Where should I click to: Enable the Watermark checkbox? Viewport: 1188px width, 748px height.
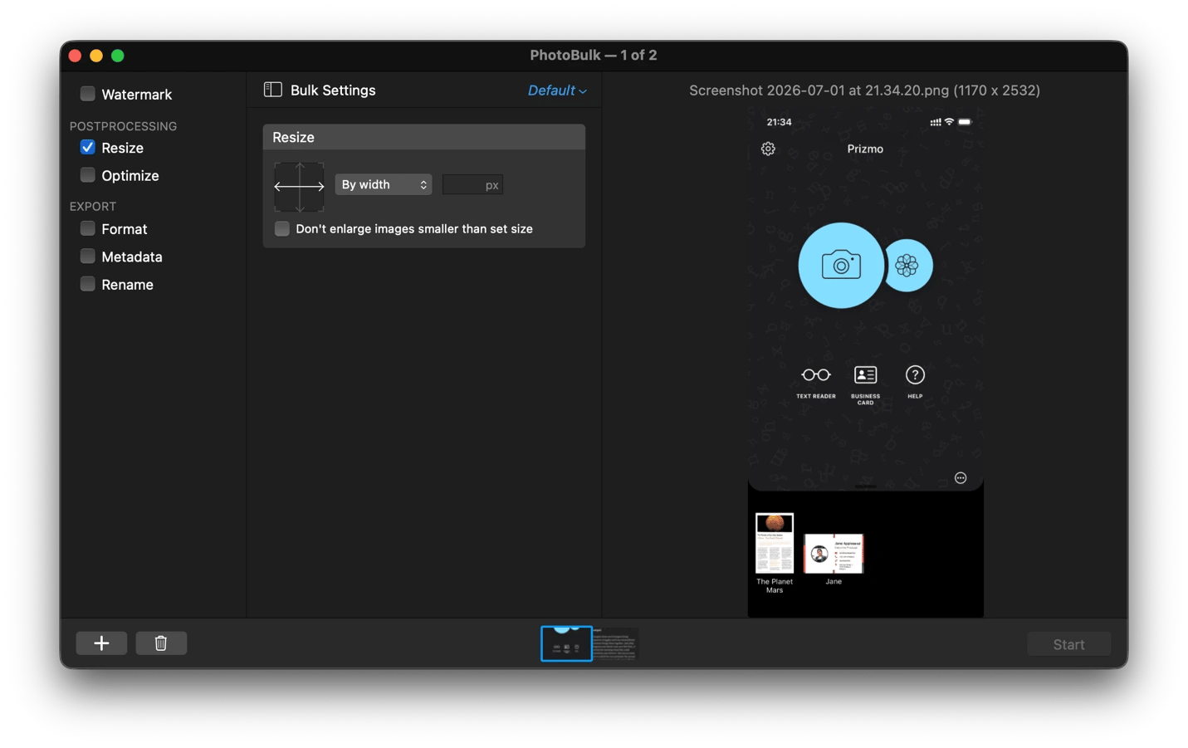click(87, 94)
